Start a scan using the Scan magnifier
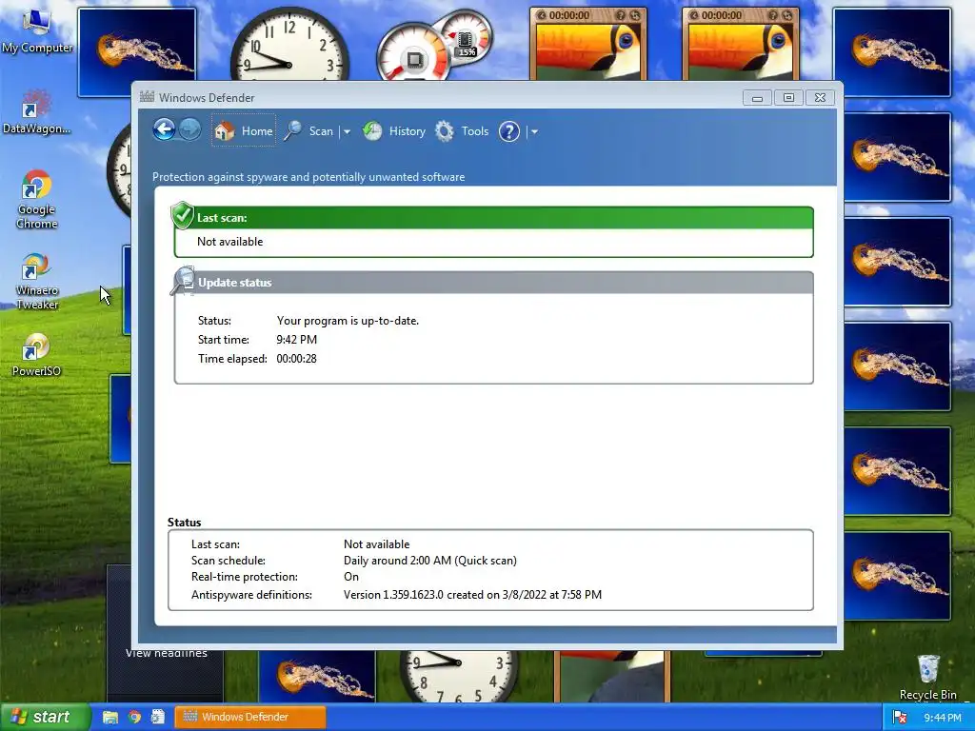 tap(309, 131)
